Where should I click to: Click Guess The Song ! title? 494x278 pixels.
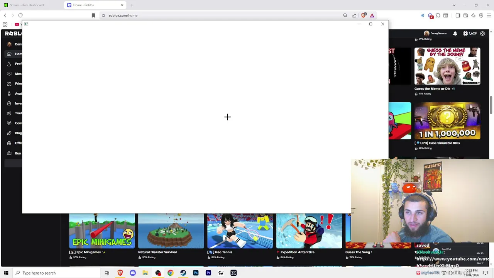point(359,252)
